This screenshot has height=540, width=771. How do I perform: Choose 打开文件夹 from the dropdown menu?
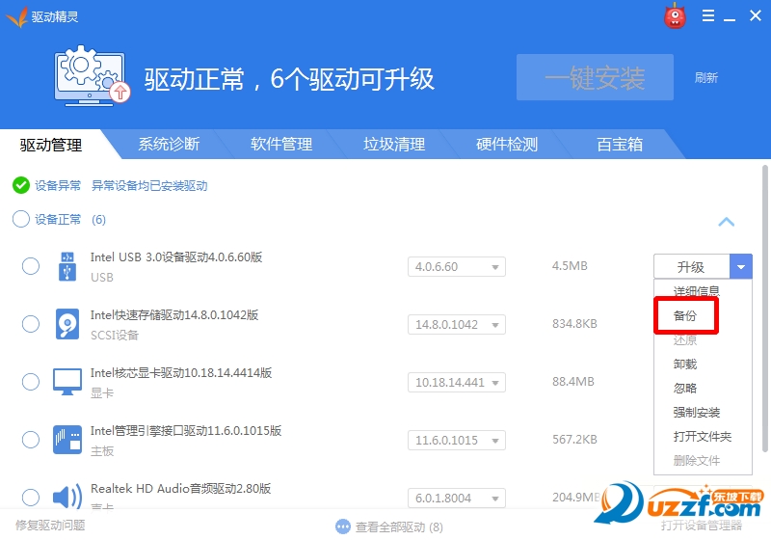tap(703, 436)
